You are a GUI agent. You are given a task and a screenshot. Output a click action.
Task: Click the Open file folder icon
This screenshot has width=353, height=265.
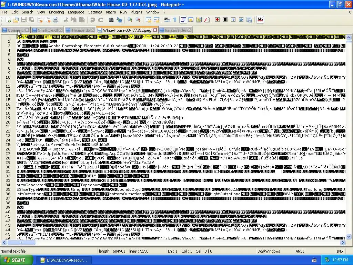click(16, 20)
